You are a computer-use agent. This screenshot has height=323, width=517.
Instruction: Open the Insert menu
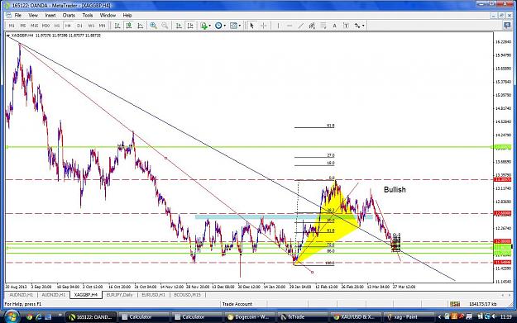click(50, 16)
